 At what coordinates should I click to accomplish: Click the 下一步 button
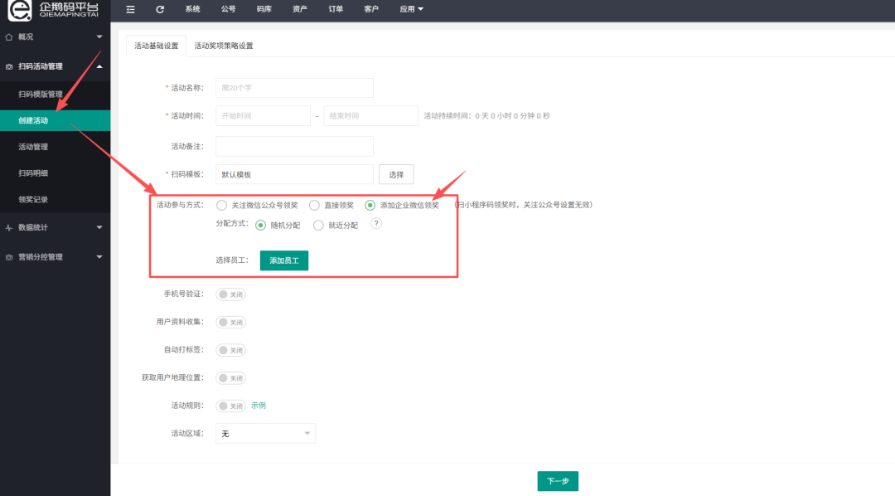(x=558, y=481)
